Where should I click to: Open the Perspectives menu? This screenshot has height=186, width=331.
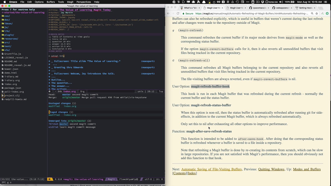tap(84, 2)
